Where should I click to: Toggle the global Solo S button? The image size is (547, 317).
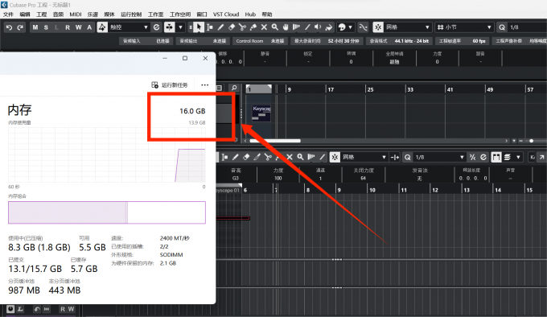[x=46, y=27]
